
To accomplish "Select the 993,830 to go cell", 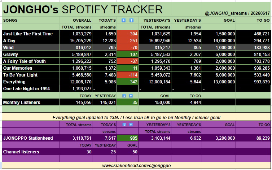I will point(253,82).
